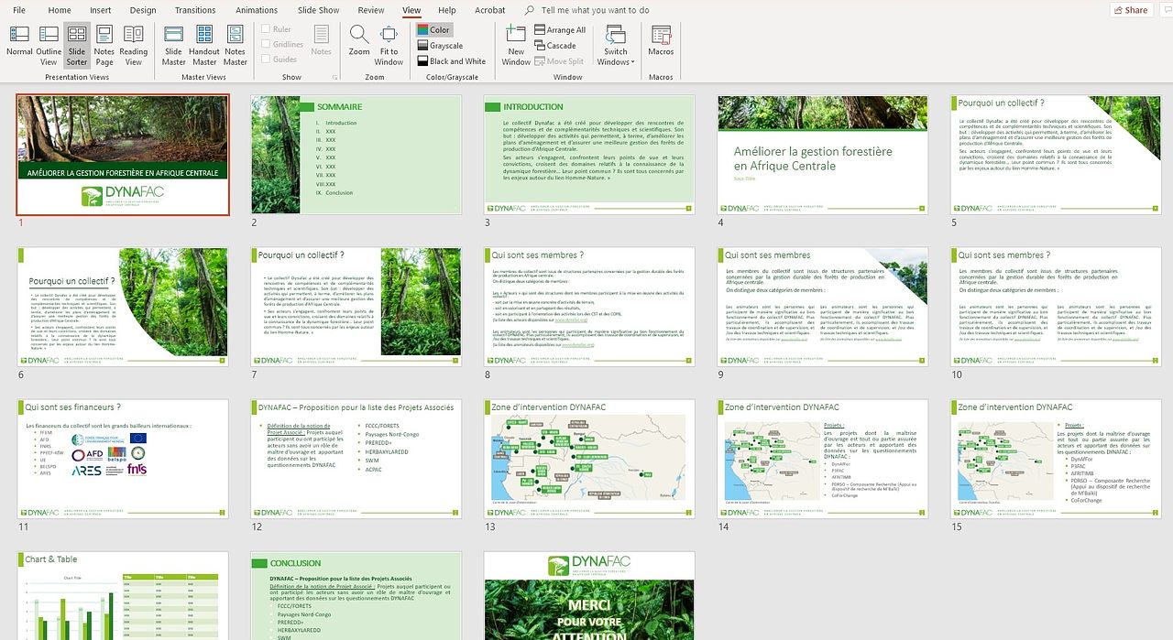Open the Macros button
Viewport: 1173px width, 640px height.
point(661,41)
